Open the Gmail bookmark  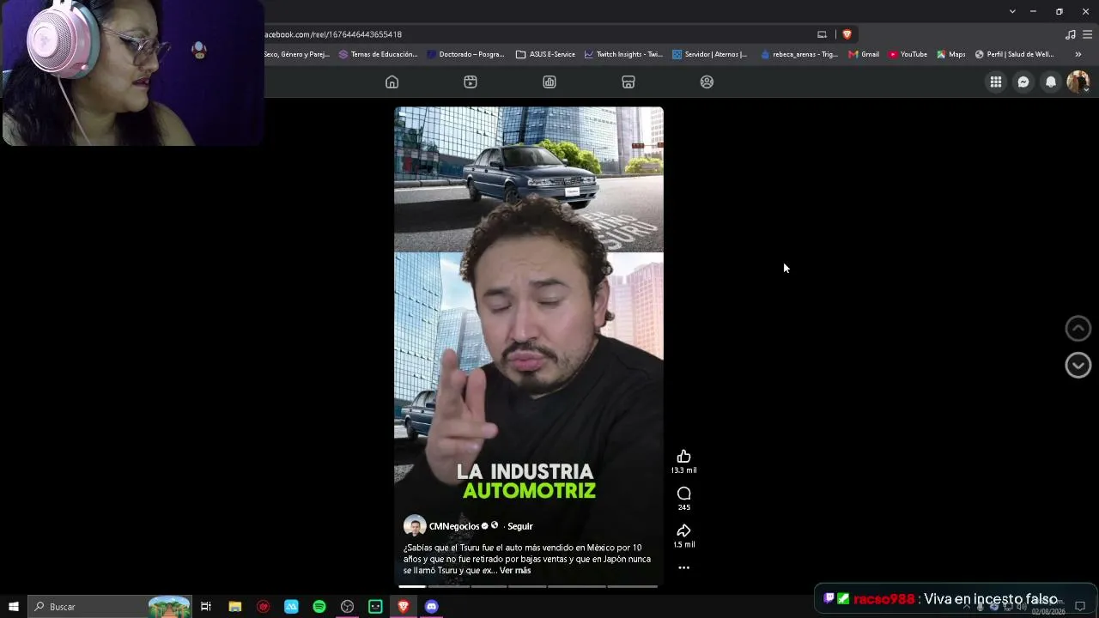[x=864, y=54]
